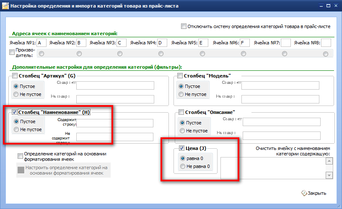Click the Закрыть button icon
The width and height of the screenshot is (342, 209).
304,193
